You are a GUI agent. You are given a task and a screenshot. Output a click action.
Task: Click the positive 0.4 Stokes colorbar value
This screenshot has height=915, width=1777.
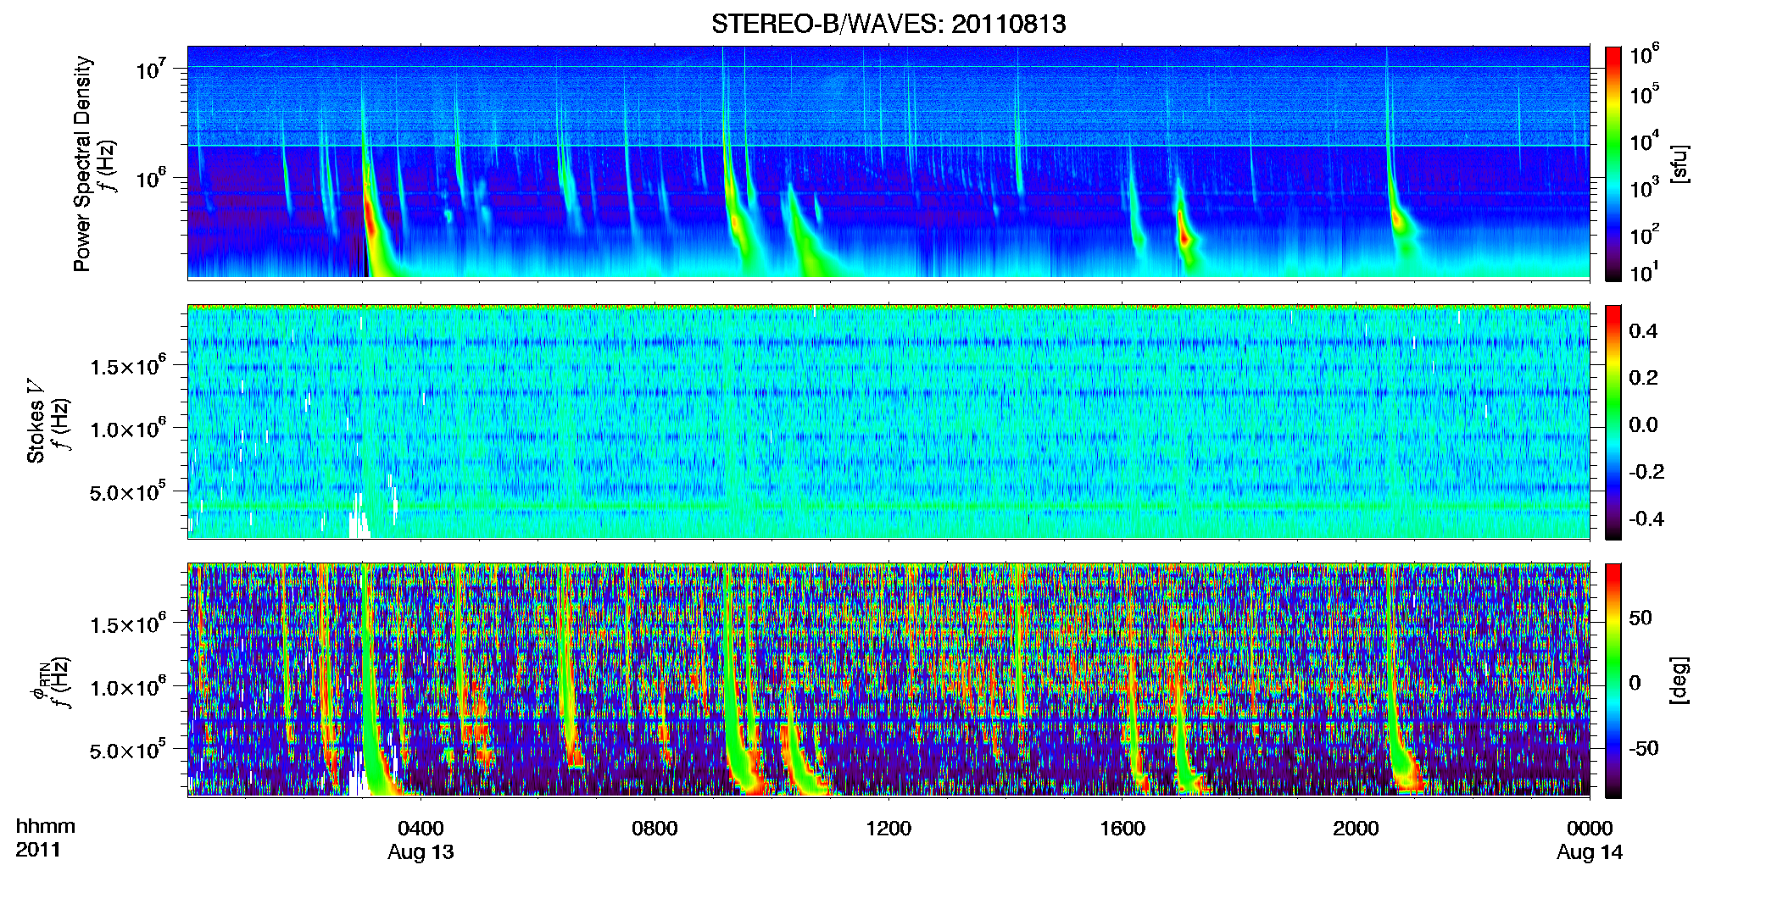point(1643,331)
